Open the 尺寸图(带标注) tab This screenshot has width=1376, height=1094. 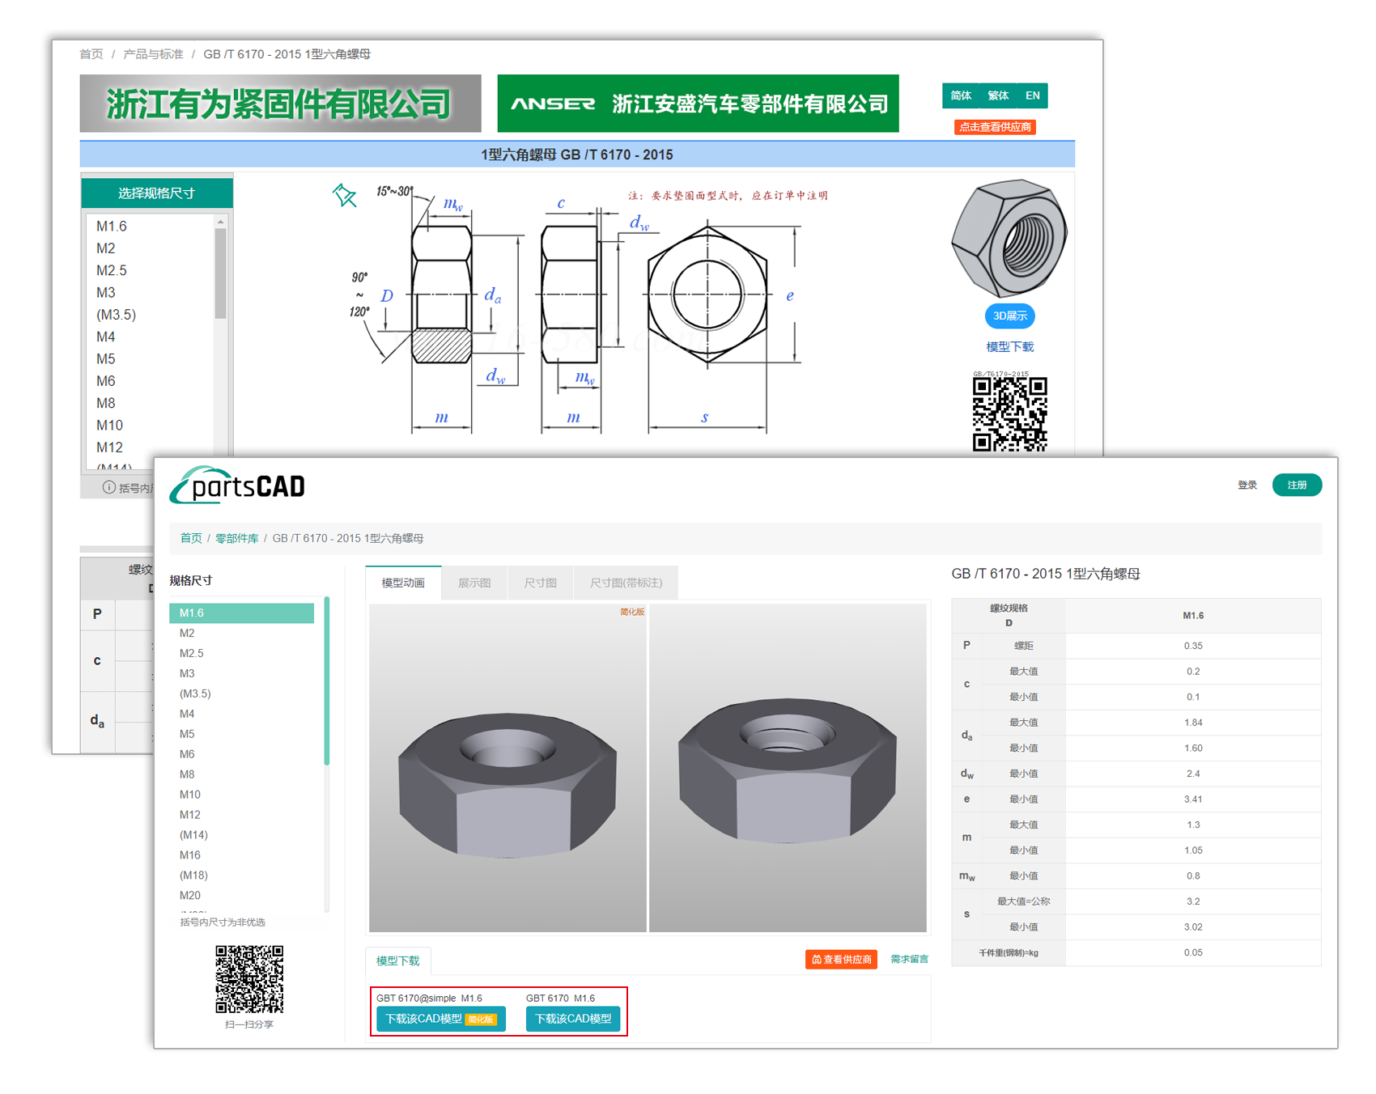(x=626, y=583)
